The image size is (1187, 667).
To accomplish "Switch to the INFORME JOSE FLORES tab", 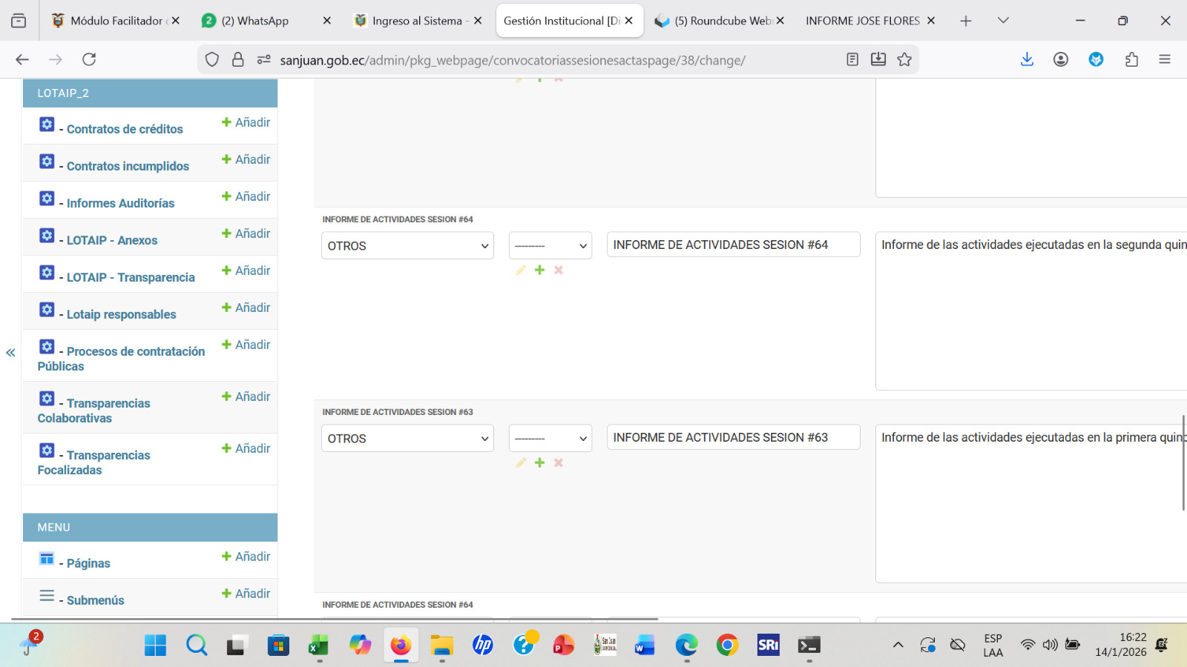I will pos(862,21).
